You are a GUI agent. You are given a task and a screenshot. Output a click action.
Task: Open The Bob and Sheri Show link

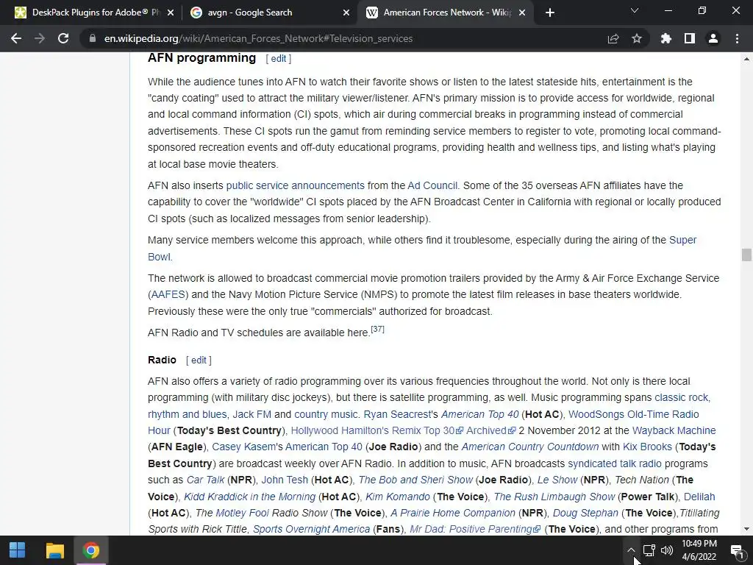(x=415, y=480)
